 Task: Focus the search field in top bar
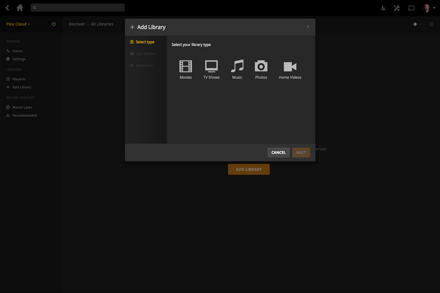78,8
